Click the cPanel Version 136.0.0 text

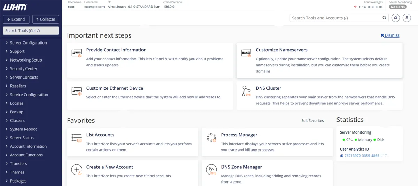169,7
